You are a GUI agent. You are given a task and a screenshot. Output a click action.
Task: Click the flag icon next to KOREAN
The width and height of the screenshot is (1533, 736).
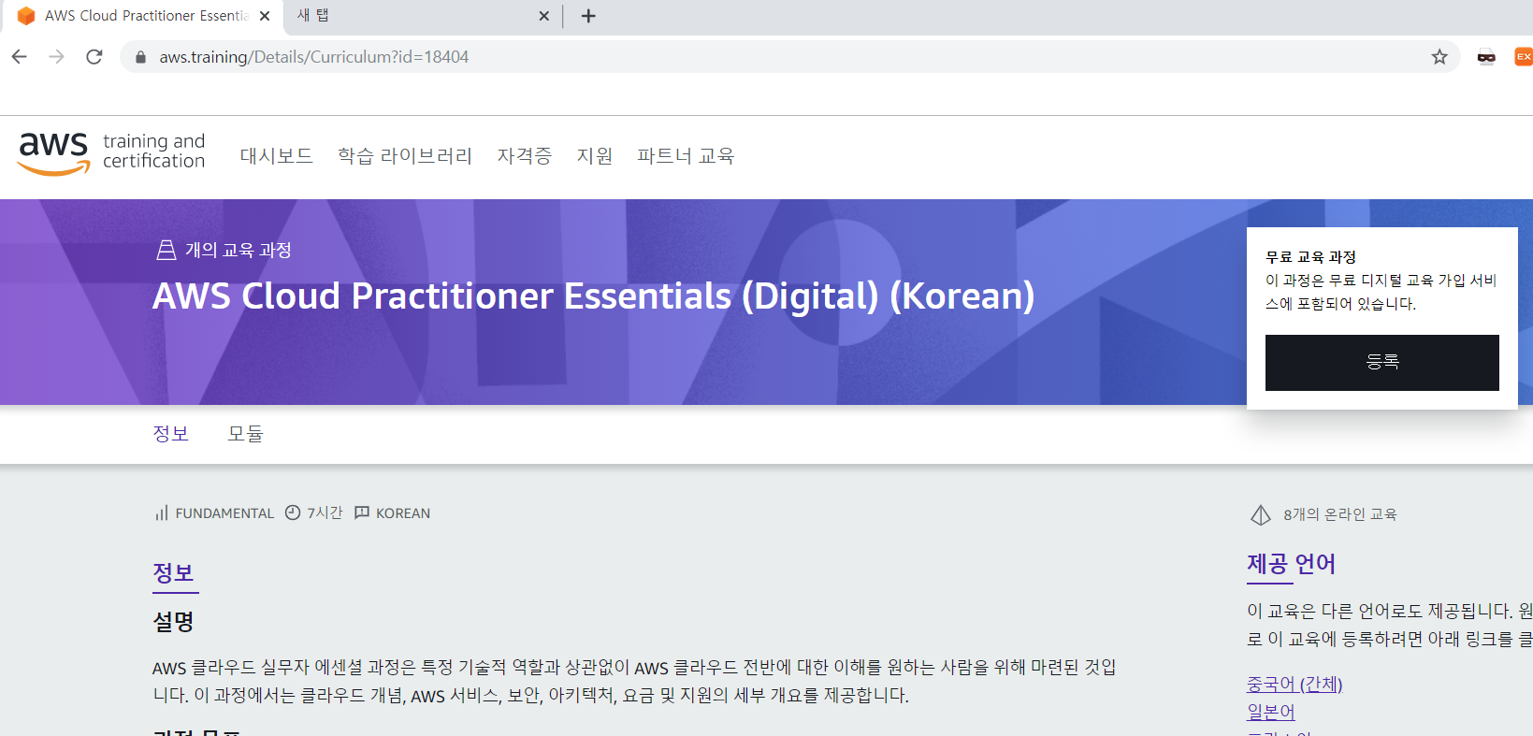click(x=362, y=512)
